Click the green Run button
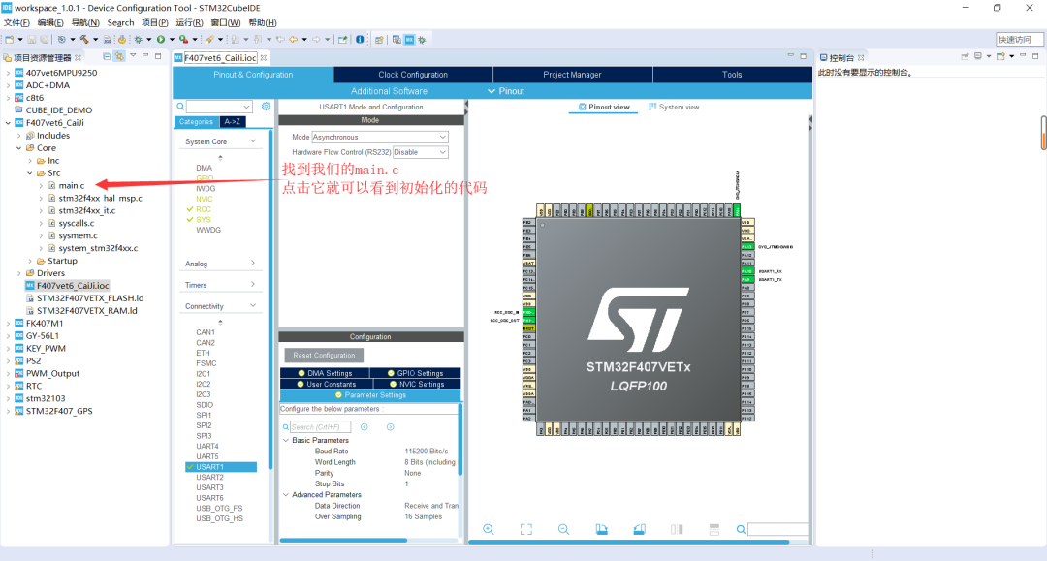Screen dimensions: 1047x561 161,40
